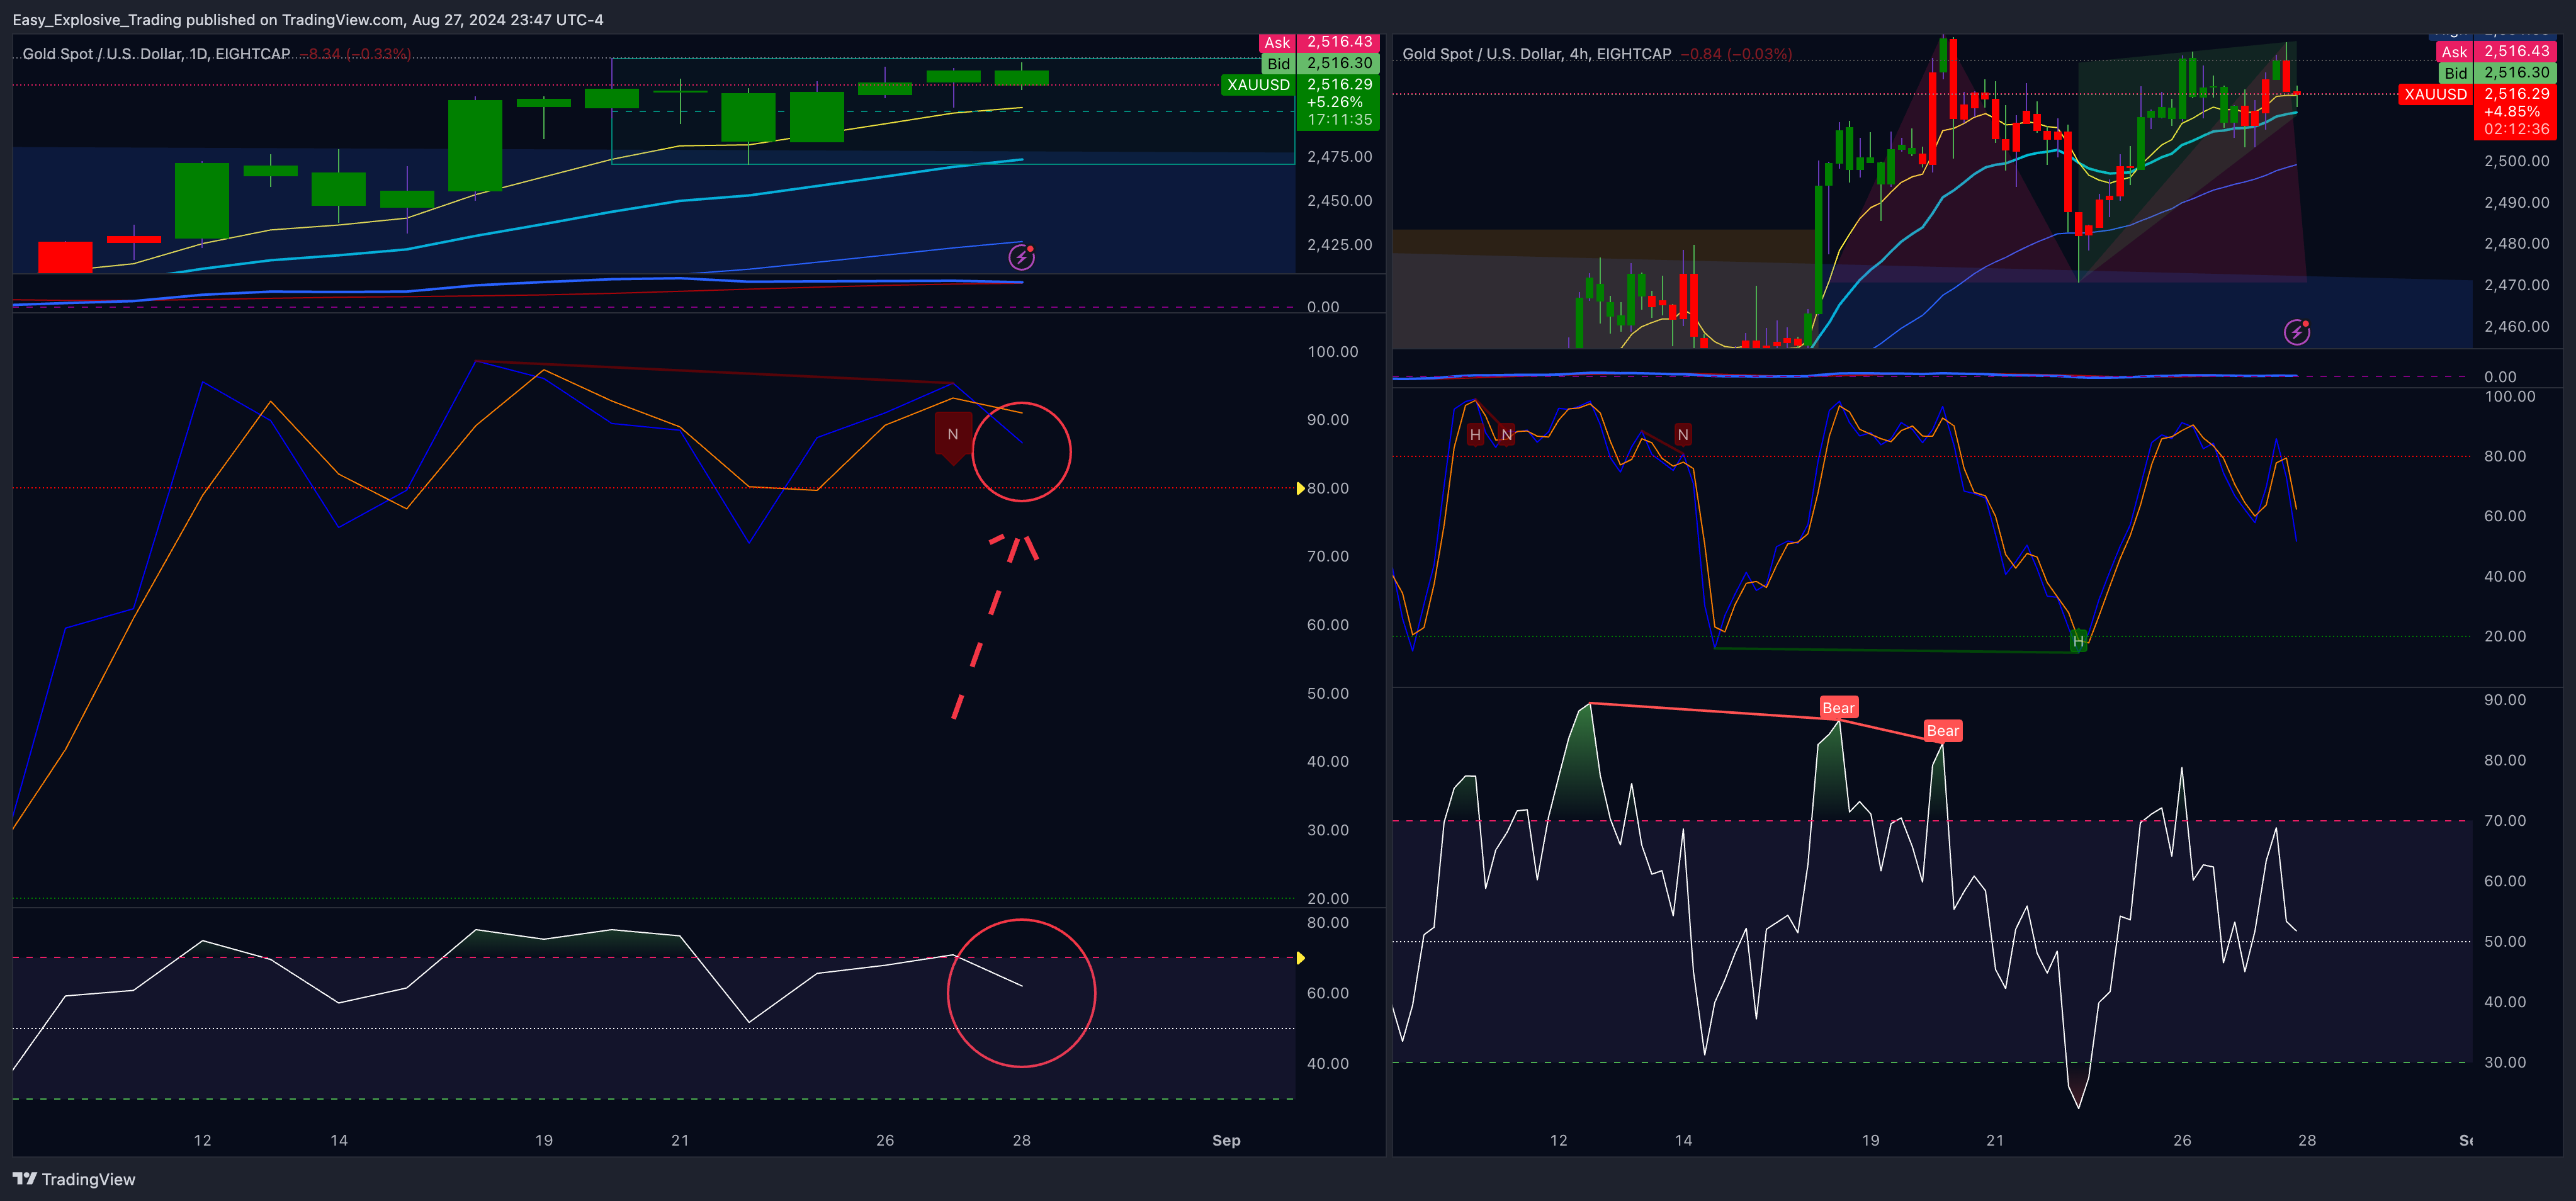Click the 2,425.00 price on the 1D scale
The image size is (2576, 1201).
[1339, 245]
